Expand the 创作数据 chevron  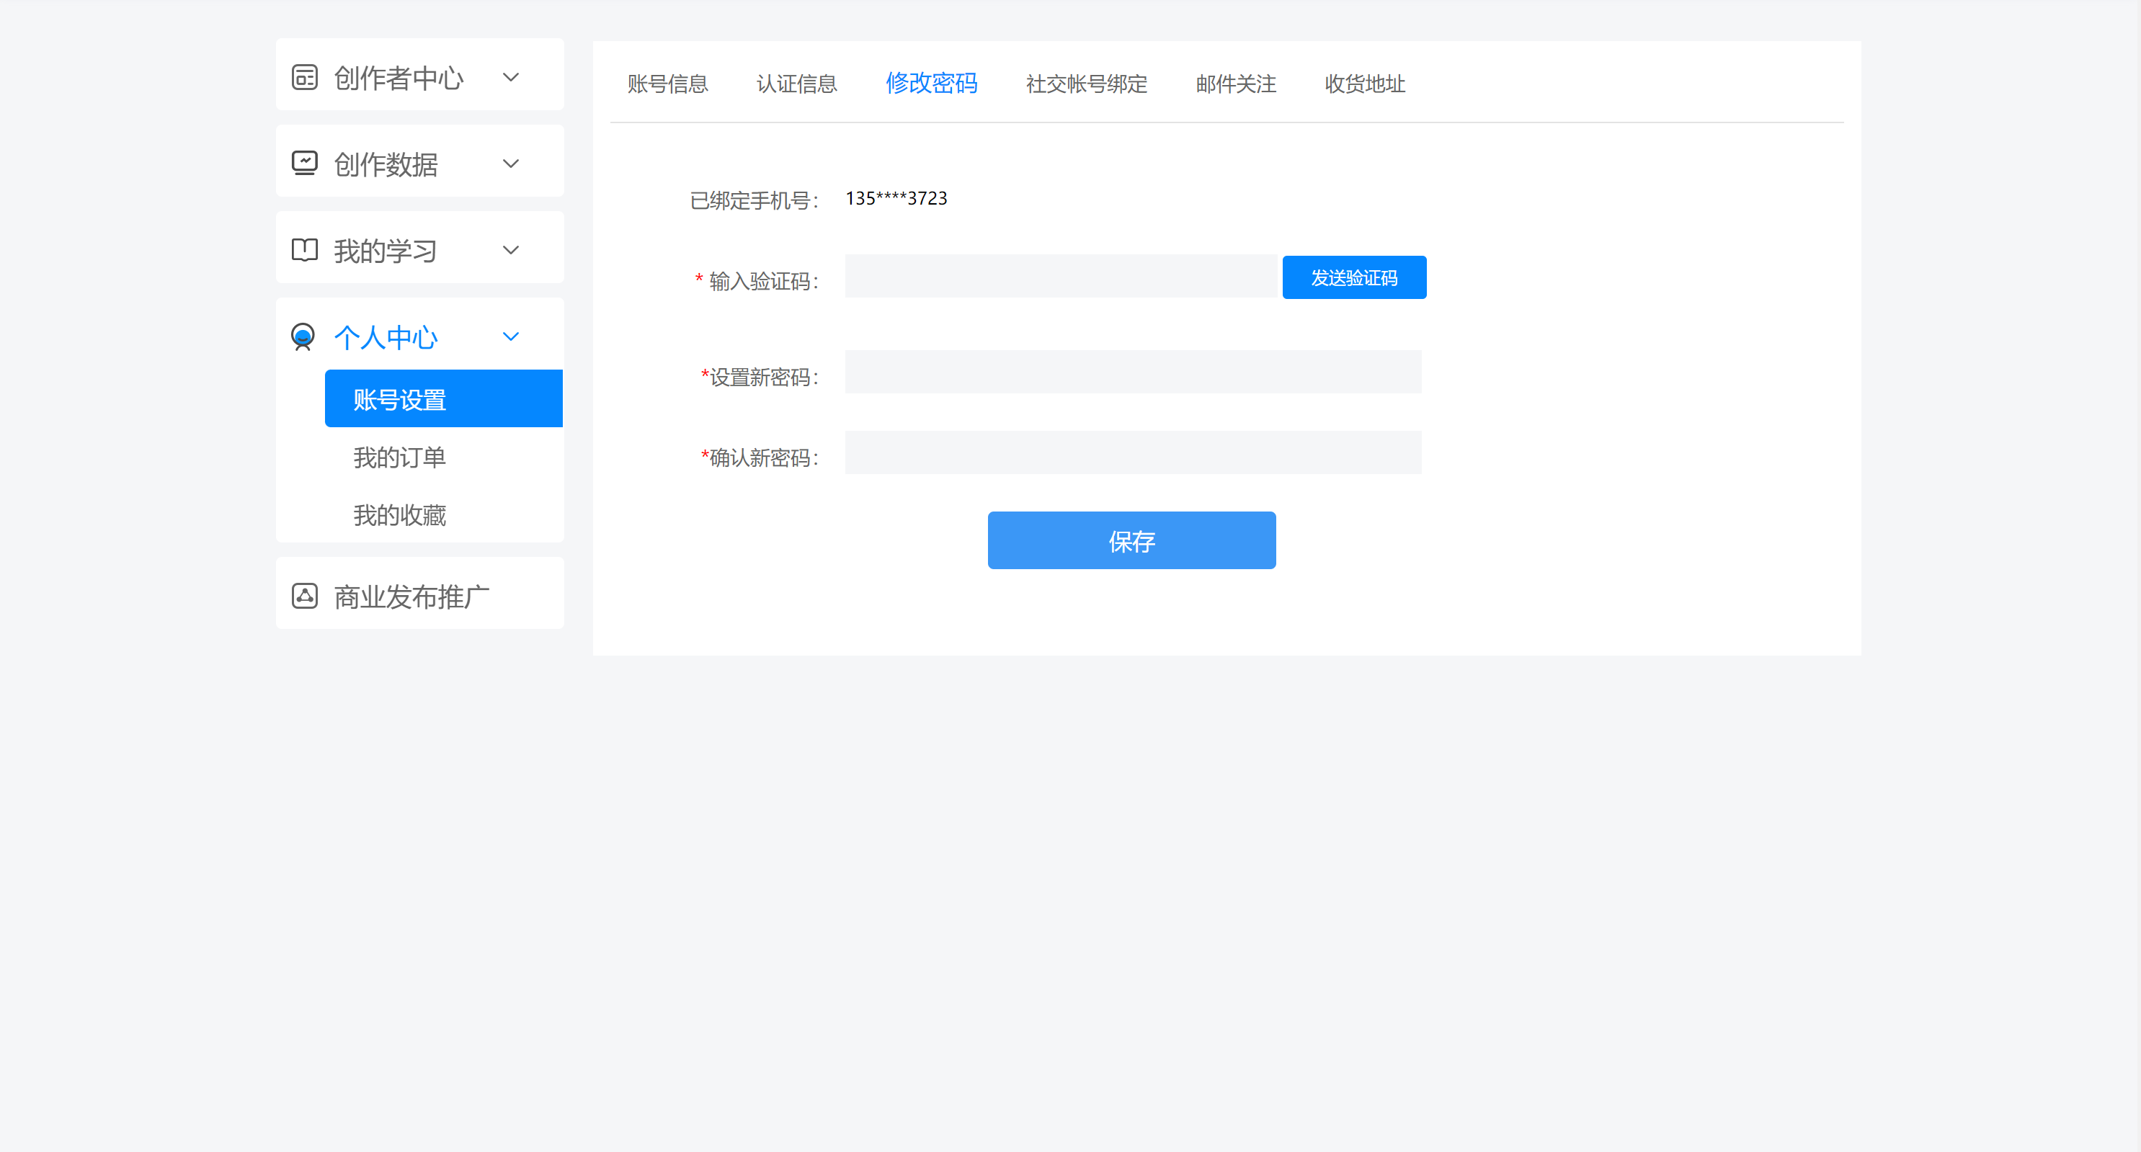511,164
